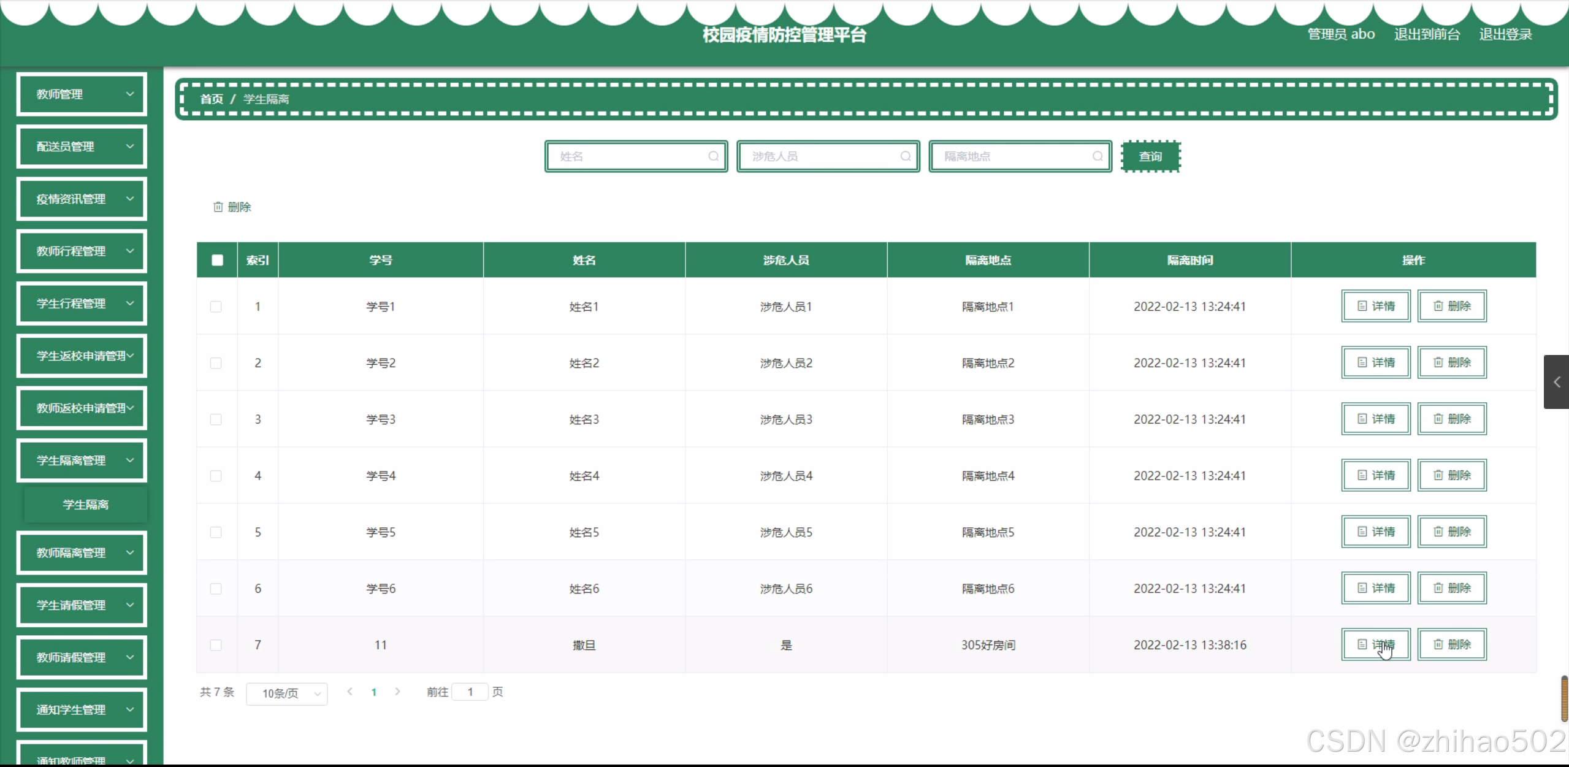Select the checkbox for row 7 (撒旦)
1569x767 pixels.
[x=216, y=645]
